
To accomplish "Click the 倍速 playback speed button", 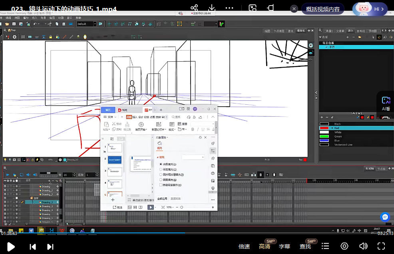I will [x=244, y=246].
